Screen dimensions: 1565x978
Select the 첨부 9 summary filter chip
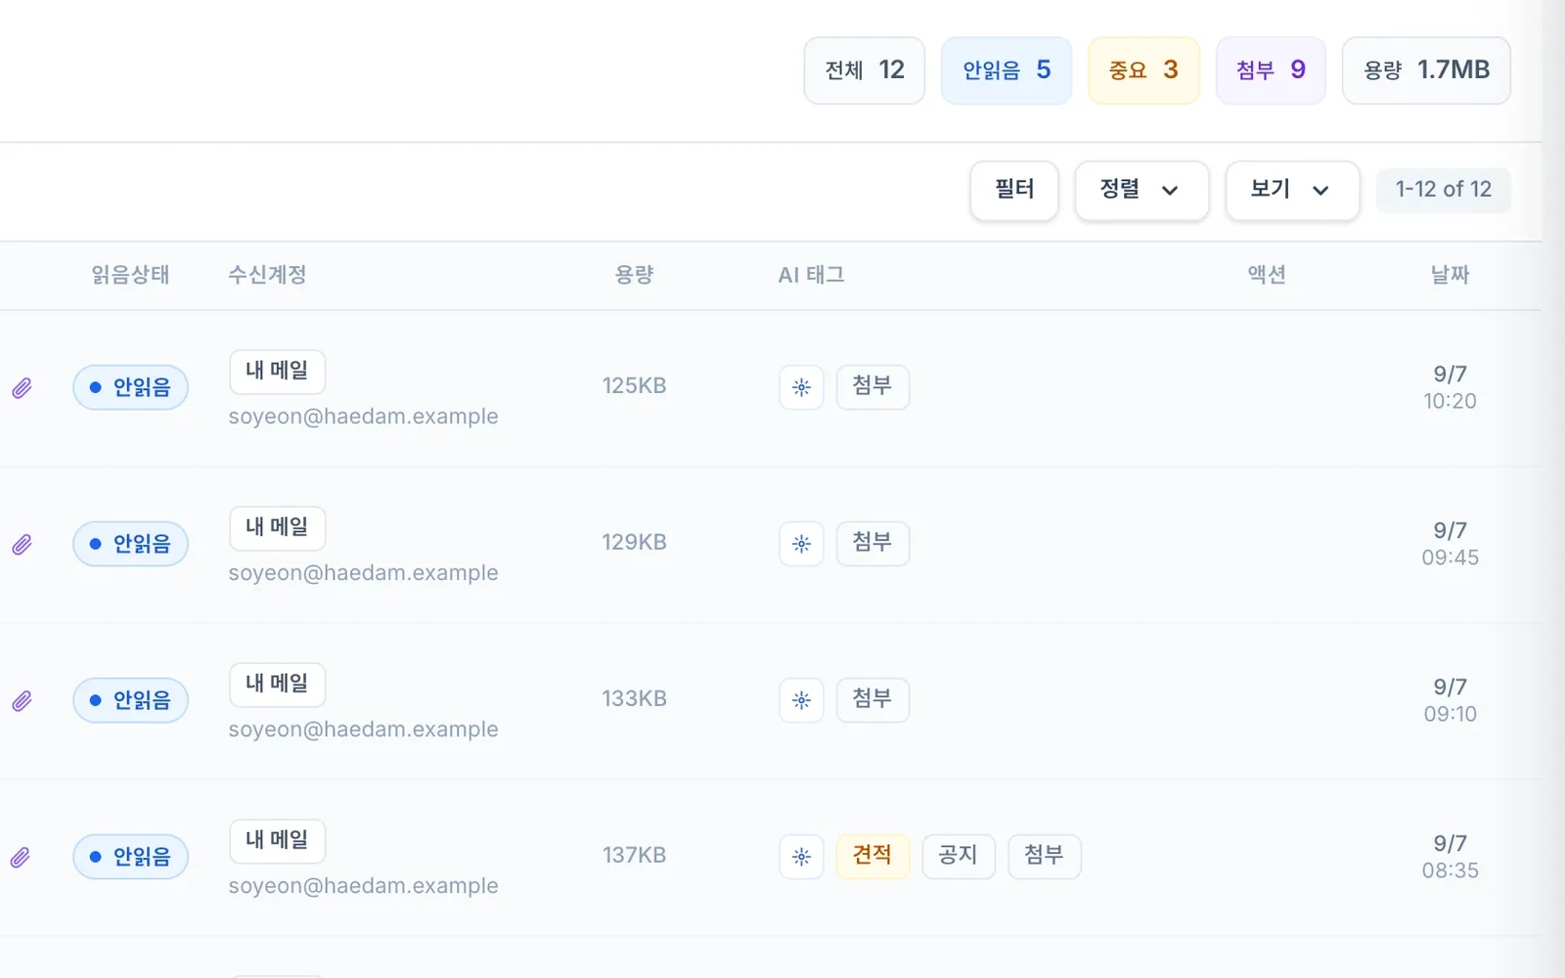click(1271, 70)
